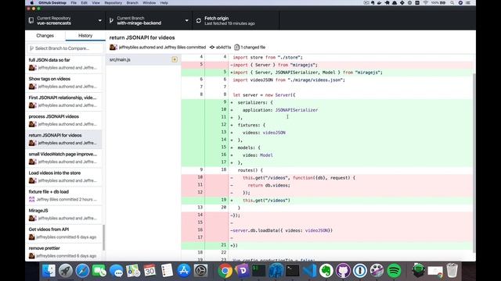
Task: Select commit 'Show tags on videos'
Action: pos(64,83)
